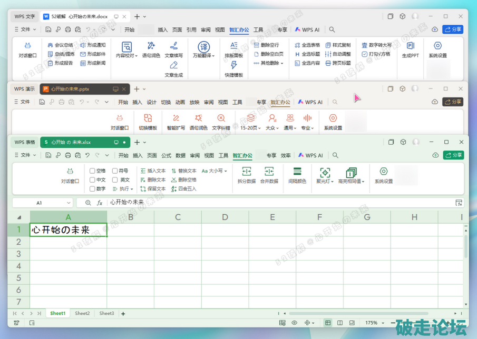This screenshot has height=339, width=477.
Task: Tick the 中文 checkbox
Action: pos(93,180)
